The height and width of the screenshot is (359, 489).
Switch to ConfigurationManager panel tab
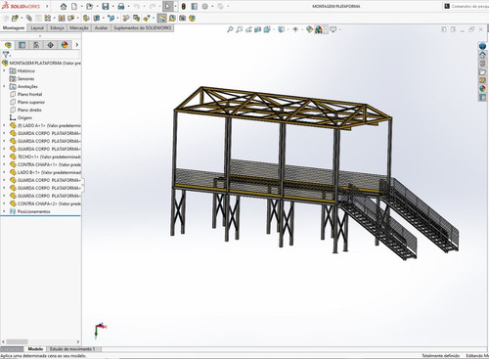tap(36, 45)
